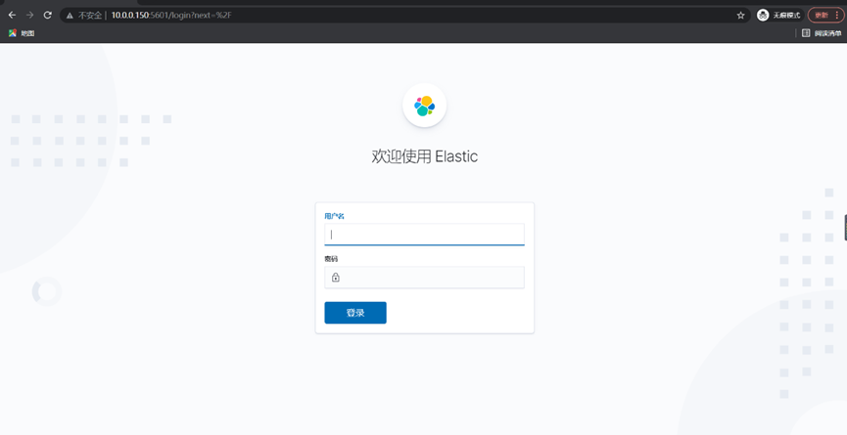The image size is (847, 435).
Task: Open the Maps bookmark in bookmarks bar
Action: pyautogui.click(x=22, y=33)
